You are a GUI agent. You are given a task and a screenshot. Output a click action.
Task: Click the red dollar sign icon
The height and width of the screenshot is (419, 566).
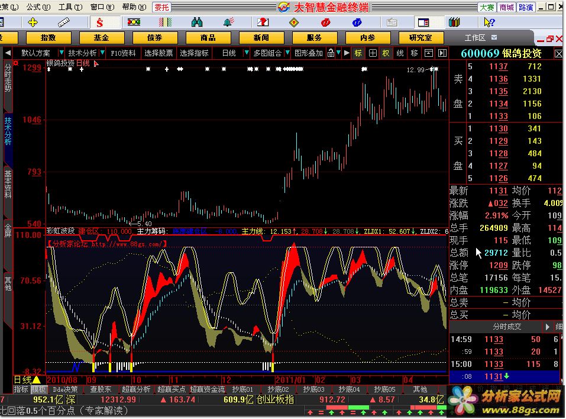tap(100, 22)
